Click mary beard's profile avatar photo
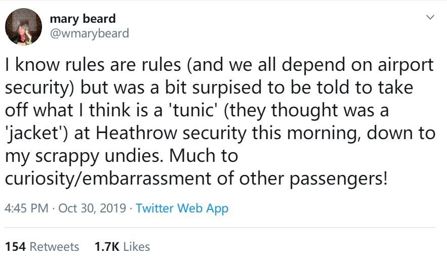 click(23, 27)
